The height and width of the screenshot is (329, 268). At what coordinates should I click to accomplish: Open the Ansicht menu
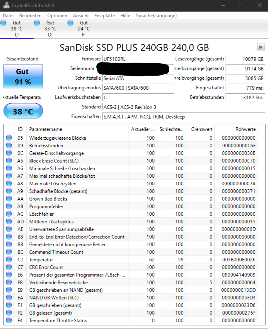[81, 16]
